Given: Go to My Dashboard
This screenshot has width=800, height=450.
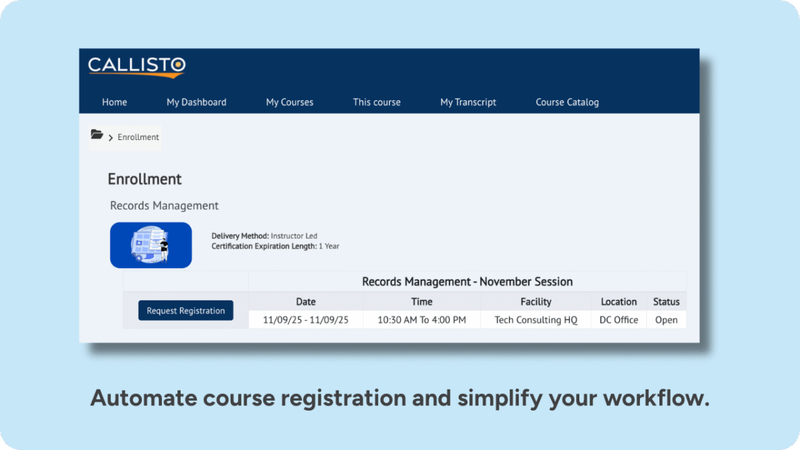Looking at the screenshot, I should [197, 102].
